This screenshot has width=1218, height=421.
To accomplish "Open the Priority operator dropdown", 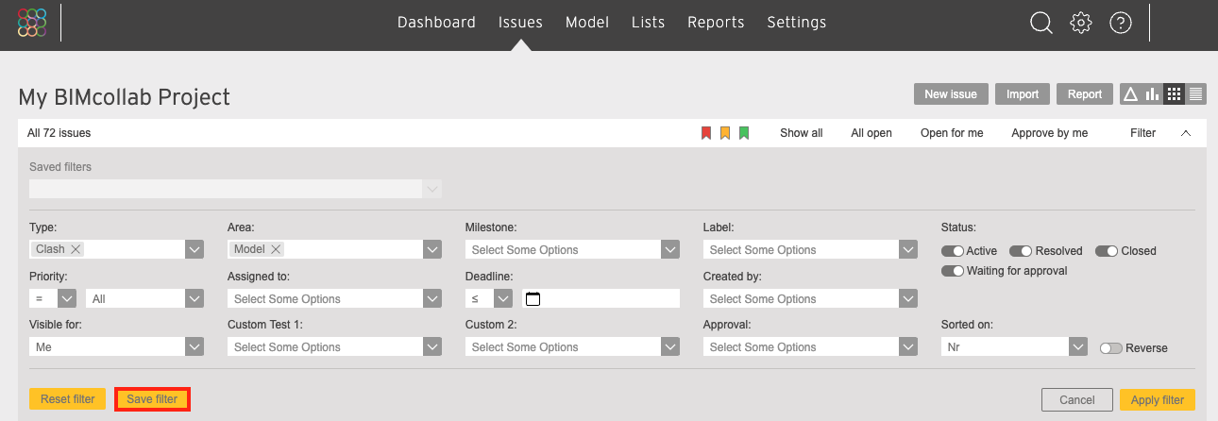I will pos(53,298).
